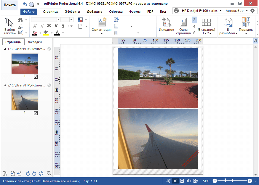The image size is (259, 185).
Task: Switch to the Закладки panel tab
Action: pos(34,42)
